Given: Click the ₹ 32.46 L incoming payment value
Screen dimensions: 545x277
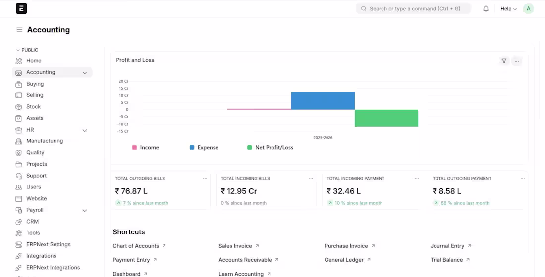Looking at the screenshot, I should (x=344, y=191).
